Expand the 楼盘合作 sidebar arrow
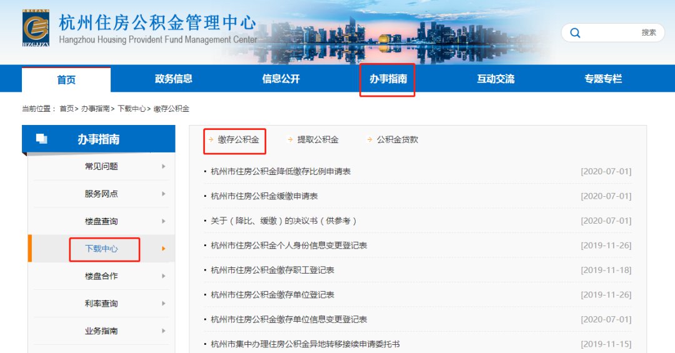The height and width of the screenshot is (353, 675). [164, 276]
